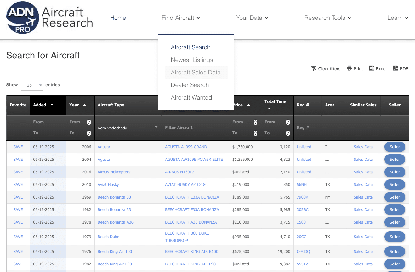
Task: Sort by Total Time column arrow
Action: [x=269, y=109]
